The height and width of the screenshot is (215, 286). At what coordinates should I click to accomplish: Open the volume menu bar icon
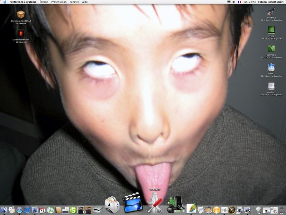coord(234,2)
